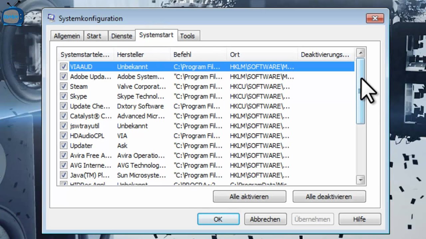Screen dimensions: 426x239
Task: Switch to the Allgemein tab
Action: tap(67, 36)
